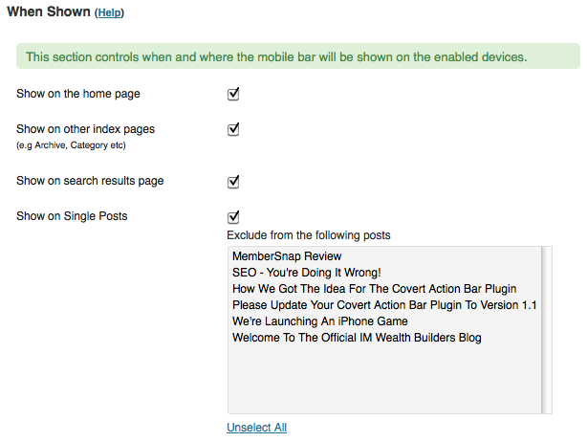Click empty area below the posts list entries
The height and width of the screenshot is (442, 587).
pyautogui.click(x=385, y=379)
